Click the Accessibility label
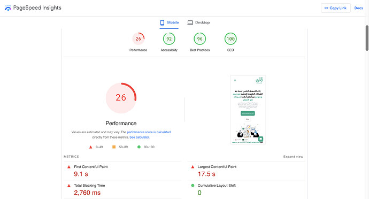This screenshot has height=199, width=369. 169,50
